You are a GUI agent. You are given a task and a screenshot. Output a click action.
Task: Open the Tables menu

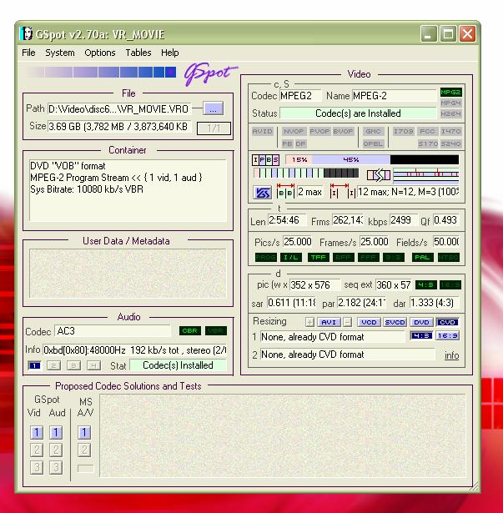(138, 53)
